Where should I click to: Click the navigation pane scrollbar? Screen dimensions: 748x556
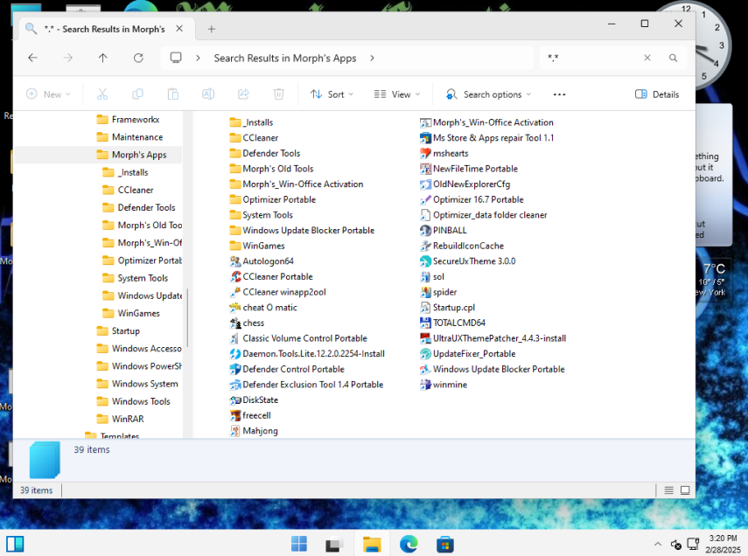click(187, 318)
